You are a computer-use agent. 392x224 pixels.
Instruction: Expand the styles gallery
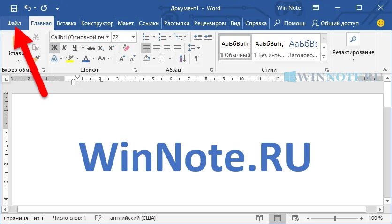tap(324, 57)
